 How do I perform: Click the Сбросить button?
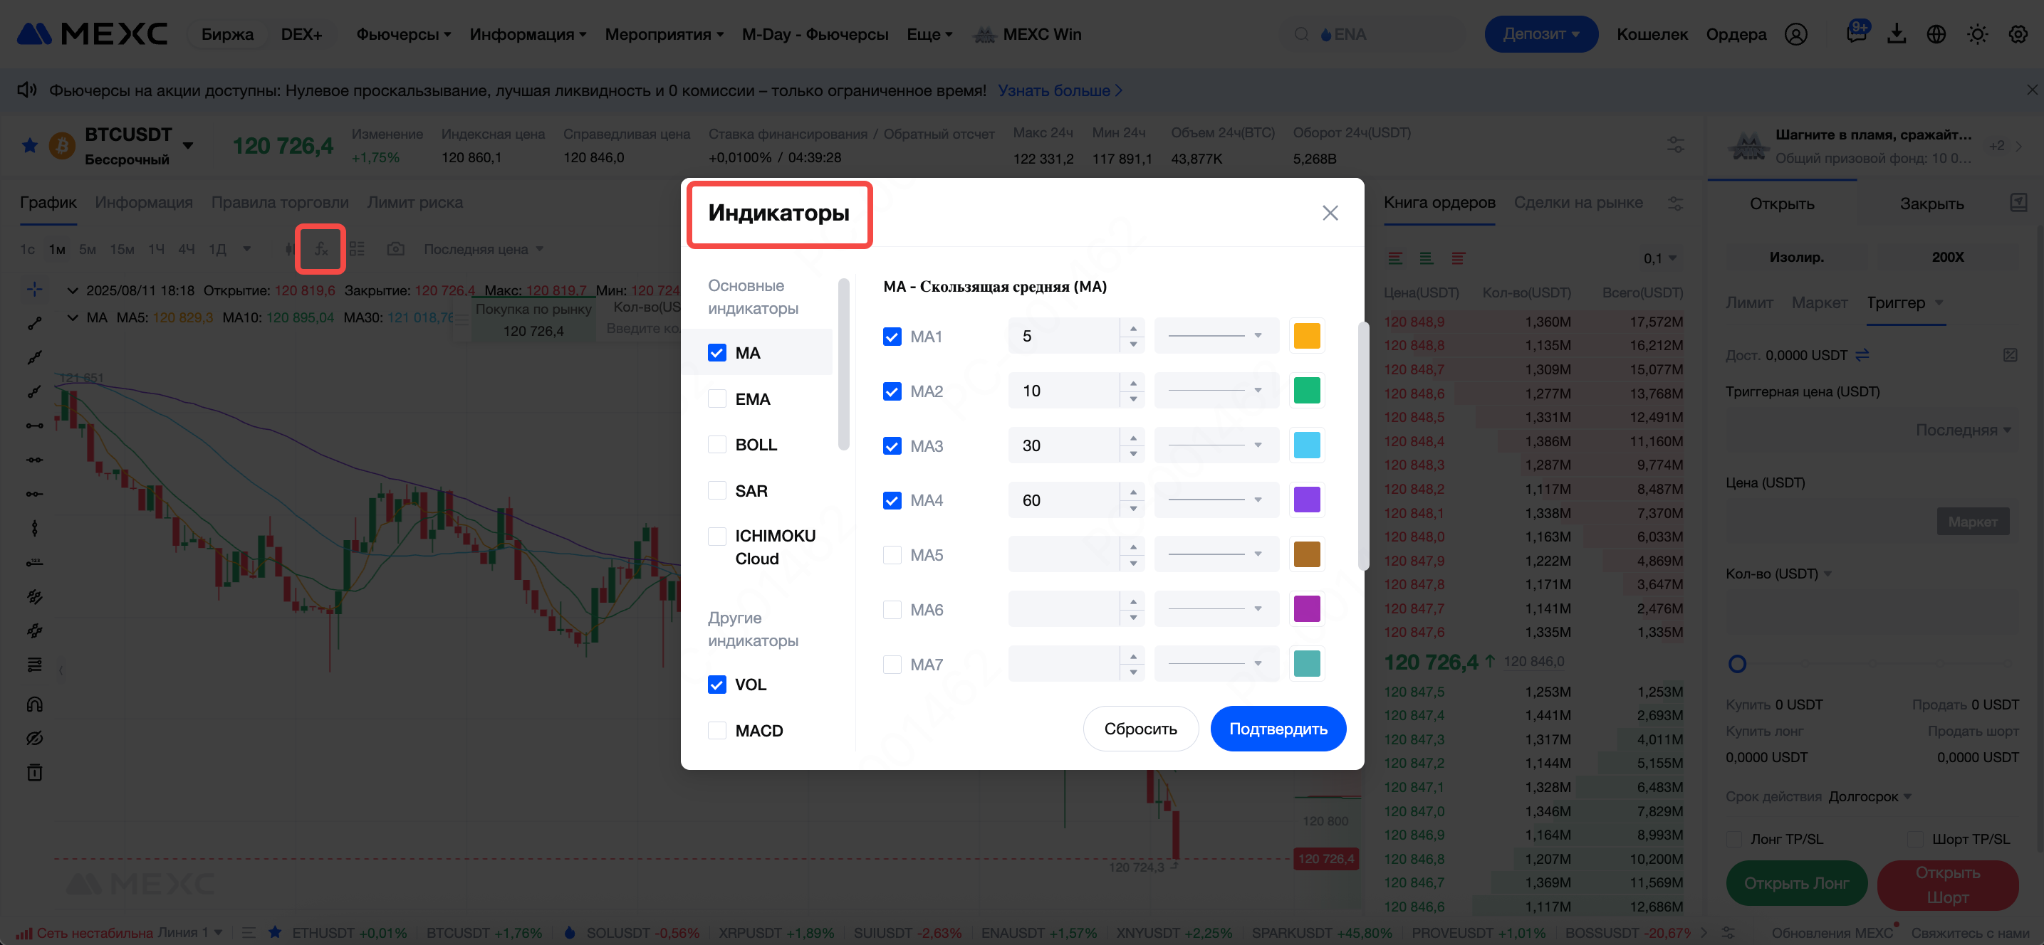pyautogui.click(x=1140, y=729)
